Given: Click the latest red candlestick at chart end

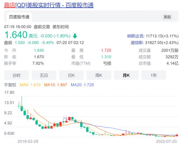Looking at the screenshot, I should (x=177, y=135).
